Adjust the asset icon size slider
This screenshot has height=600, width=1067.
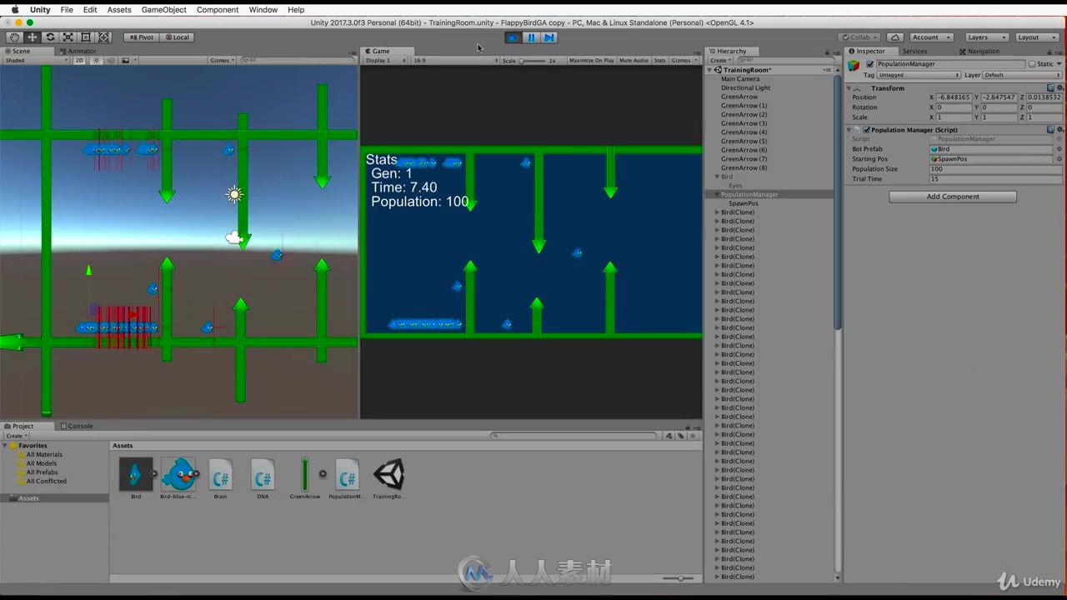pyautogui.click(x=678, y=578)
